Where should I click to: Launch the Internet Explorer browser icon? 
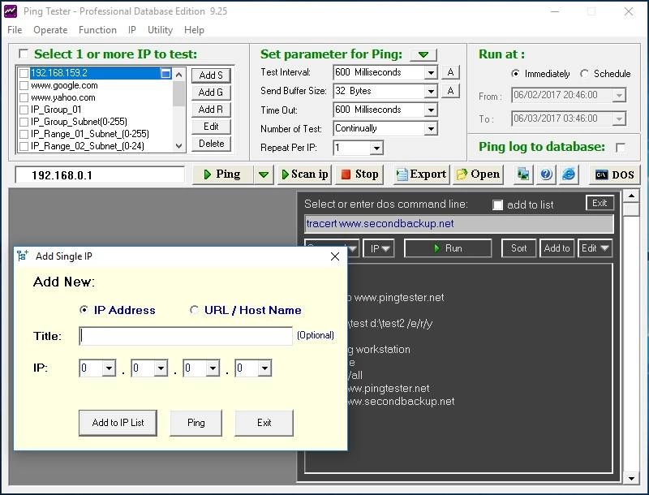pyautogui.click(x=569, y=174)
